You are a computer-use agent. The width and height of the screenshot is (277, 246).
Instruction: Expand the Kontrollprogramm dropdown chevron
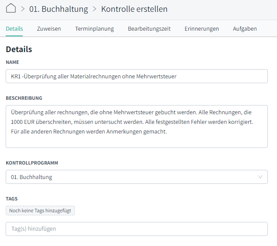260,177
